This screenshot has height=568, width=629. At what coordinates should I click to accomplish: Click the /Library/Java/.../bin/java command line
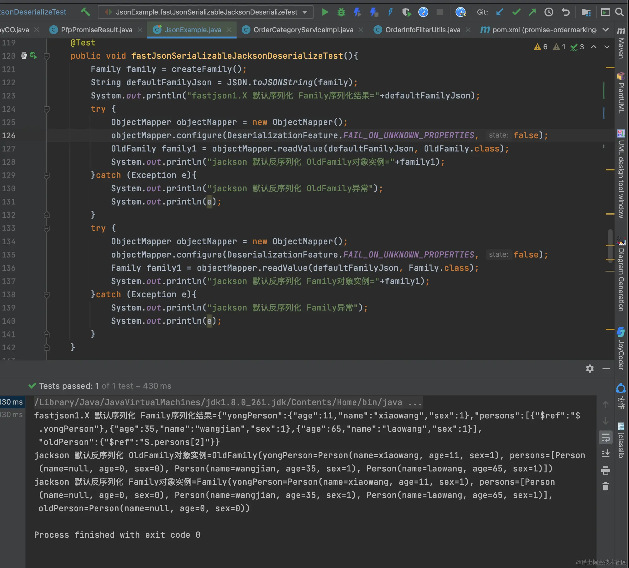[x=228, y=402]
